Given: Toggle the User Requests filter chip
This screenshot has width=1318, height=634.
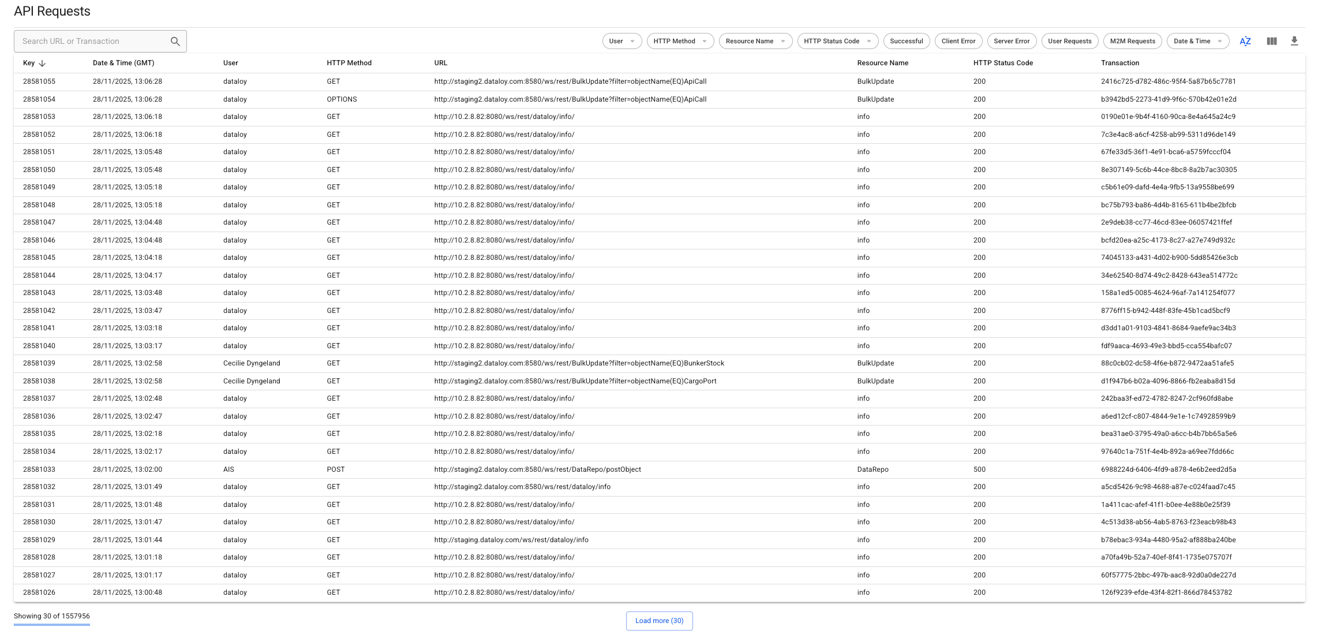Looking at the screenshot, I should (x=1069, y=42).
